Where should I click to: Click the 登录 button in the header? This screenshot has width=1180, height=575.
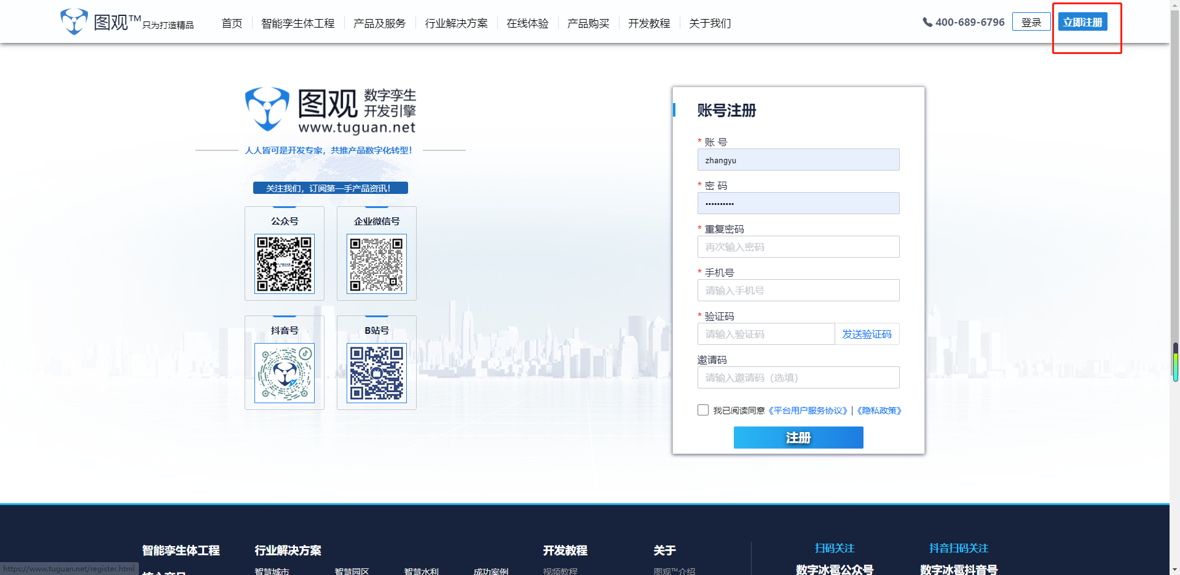click(1031, 22)
